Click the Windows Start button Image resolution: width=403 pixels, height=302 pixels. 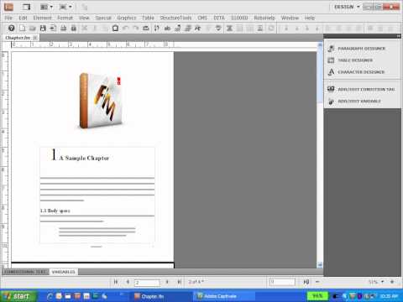pos(18,296)
